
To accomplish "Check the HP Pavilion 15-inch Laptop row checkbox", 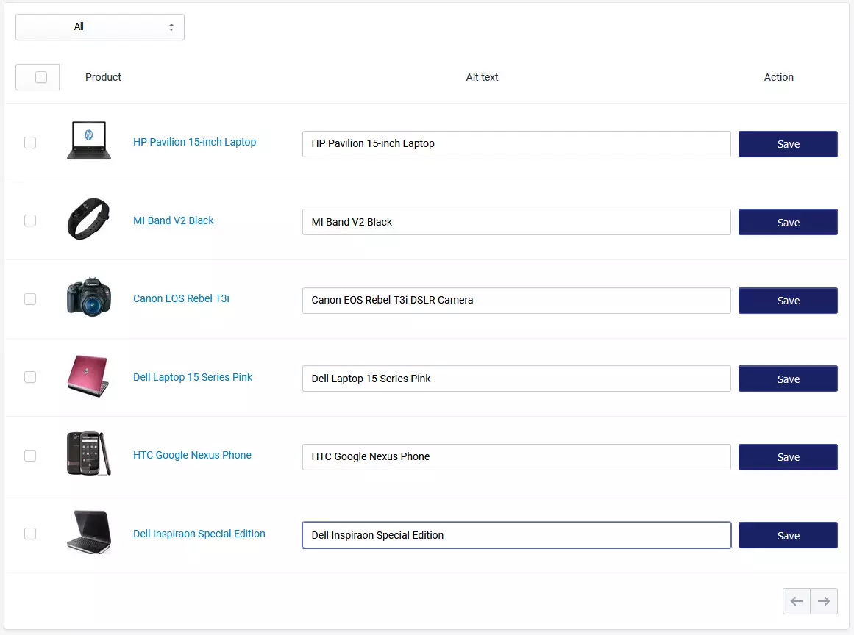I will [30, 143].
